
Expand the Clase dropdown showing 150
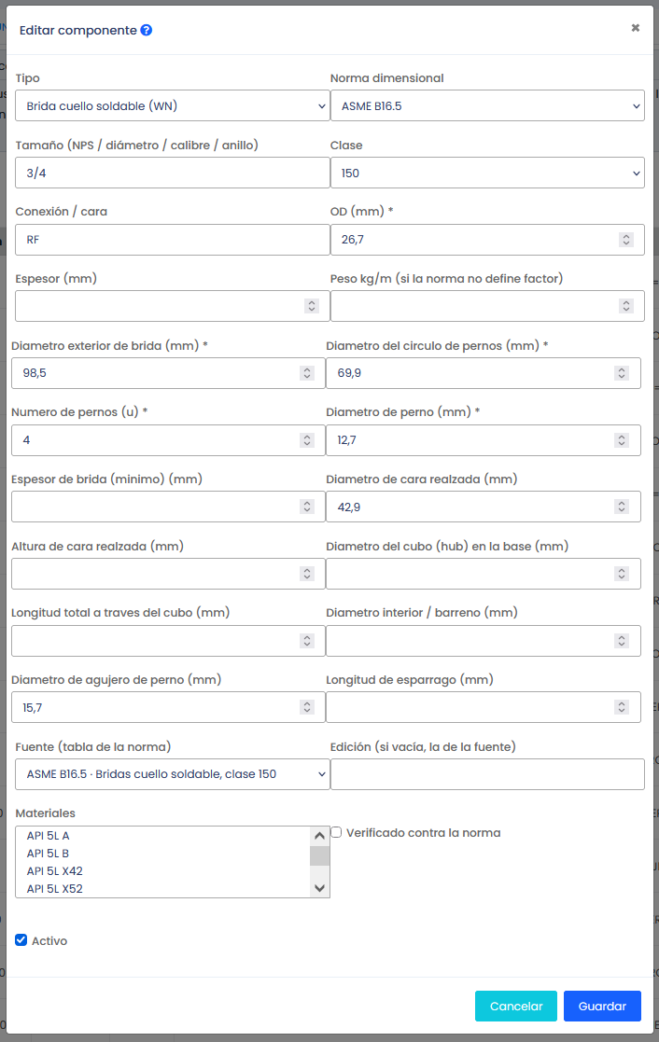click(x=487, y=173)
